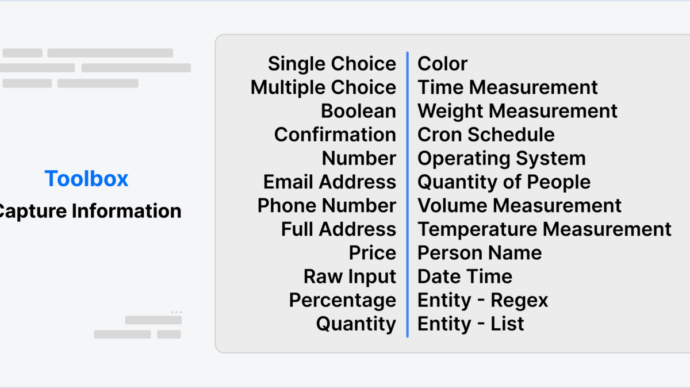Choose Multiple Choice from the list
690x388 pixels.
[x=323, y=87]
